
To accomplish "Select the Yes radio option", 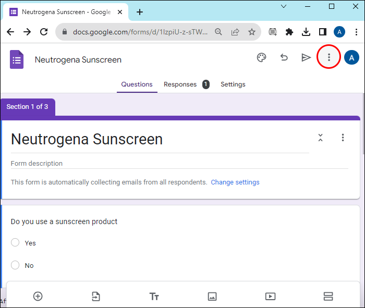I will point(15,242).
